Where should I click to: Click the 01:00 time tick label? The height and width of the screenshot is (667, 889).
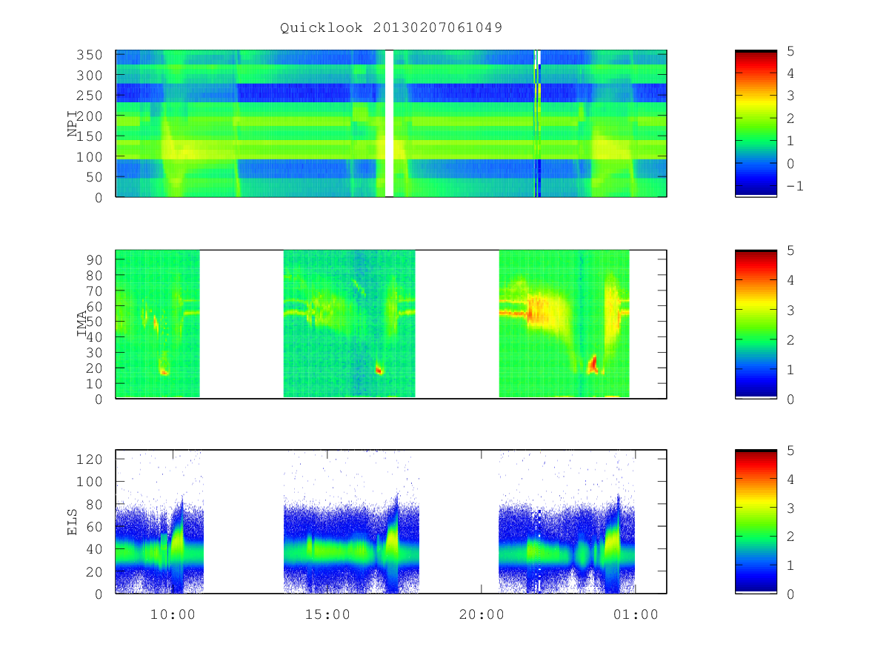coord(636,614)
